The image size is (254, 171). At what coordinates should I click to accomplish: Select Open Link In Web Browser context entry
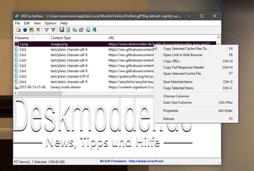click(196, 55)
